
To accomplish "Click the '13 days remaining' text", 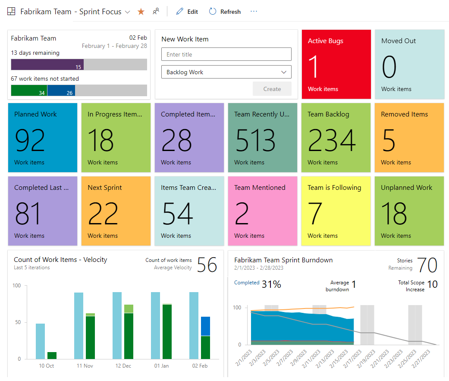I will click(x=35, y=53).
